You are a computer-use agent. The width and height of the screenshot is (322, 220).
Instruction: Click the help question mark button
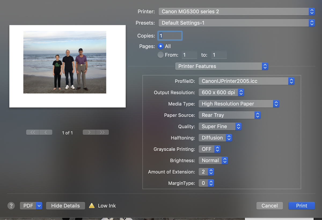coord(11,206)
